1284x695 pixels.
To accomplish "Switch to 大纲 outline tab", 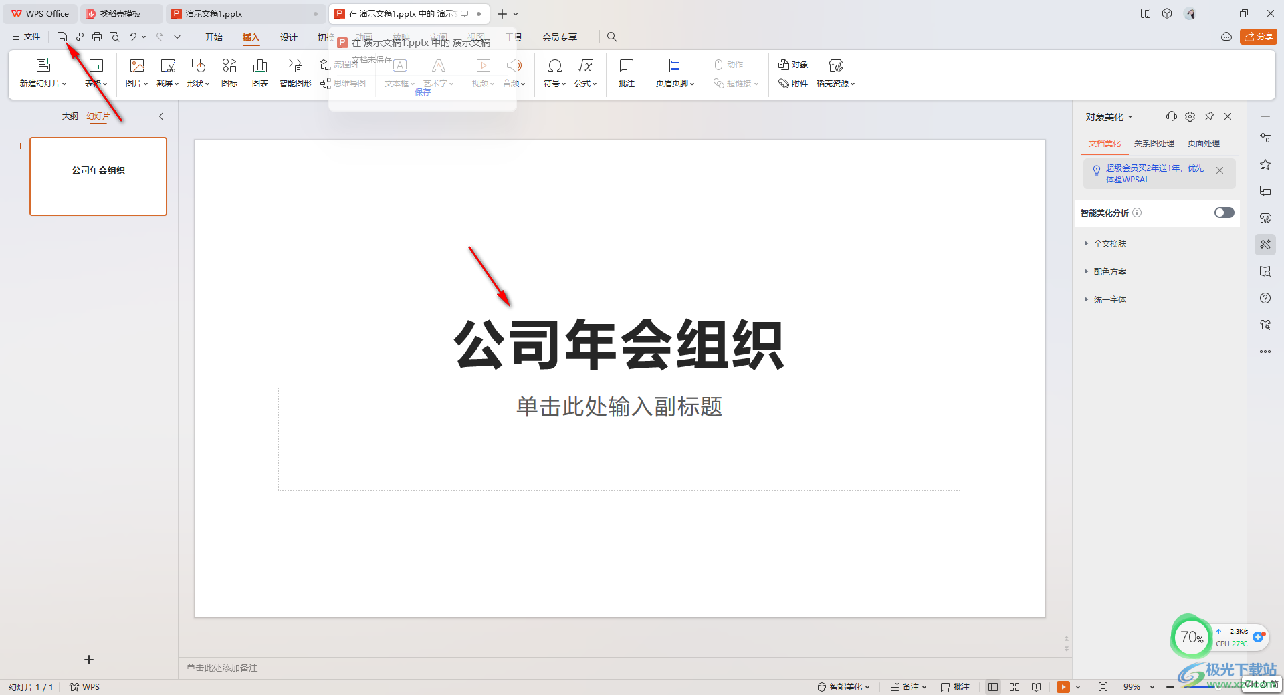I will click(x=70, y=116).
